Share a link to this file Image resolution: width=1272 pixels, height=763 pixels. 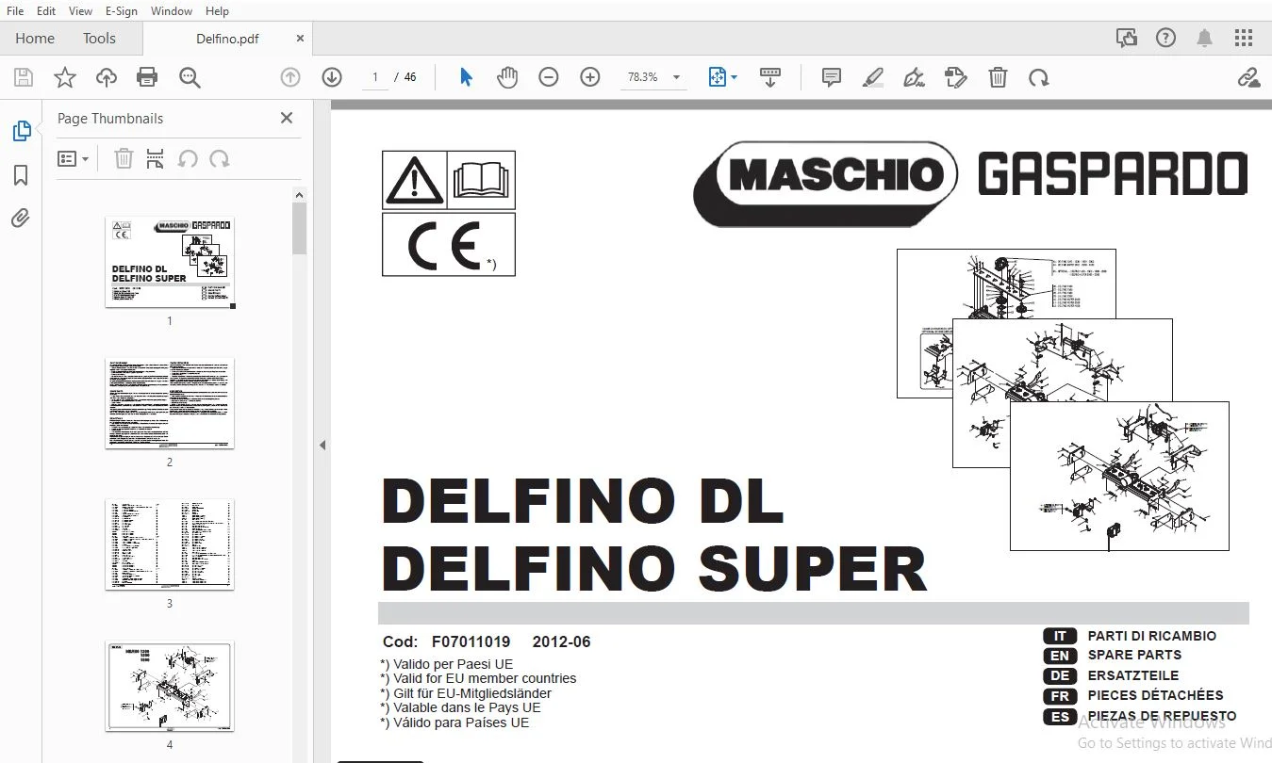click(1249, 77)
